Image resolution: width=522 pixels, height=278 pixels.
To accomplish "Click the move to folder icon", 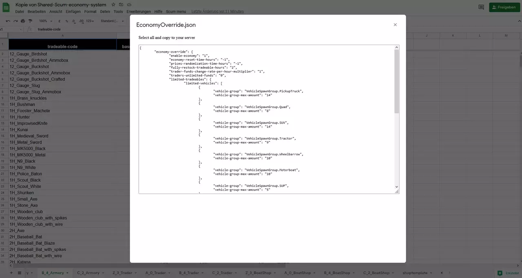I will [x=121, y=4].
